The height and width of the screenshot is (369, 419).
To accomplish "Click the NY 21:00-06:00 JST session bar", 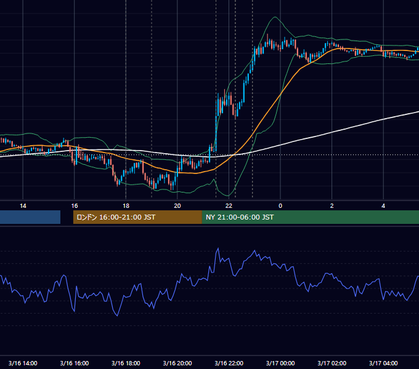I will click(310, 217).
